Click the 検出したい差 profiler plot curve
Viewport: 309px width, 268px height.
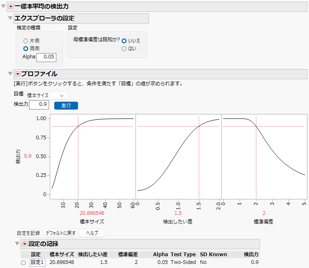coord(178,156)
